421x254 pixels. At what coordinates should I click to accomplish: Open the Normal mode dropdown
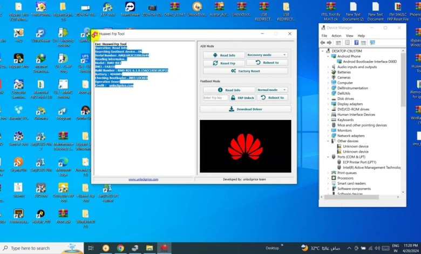click(x=271, y=90)
